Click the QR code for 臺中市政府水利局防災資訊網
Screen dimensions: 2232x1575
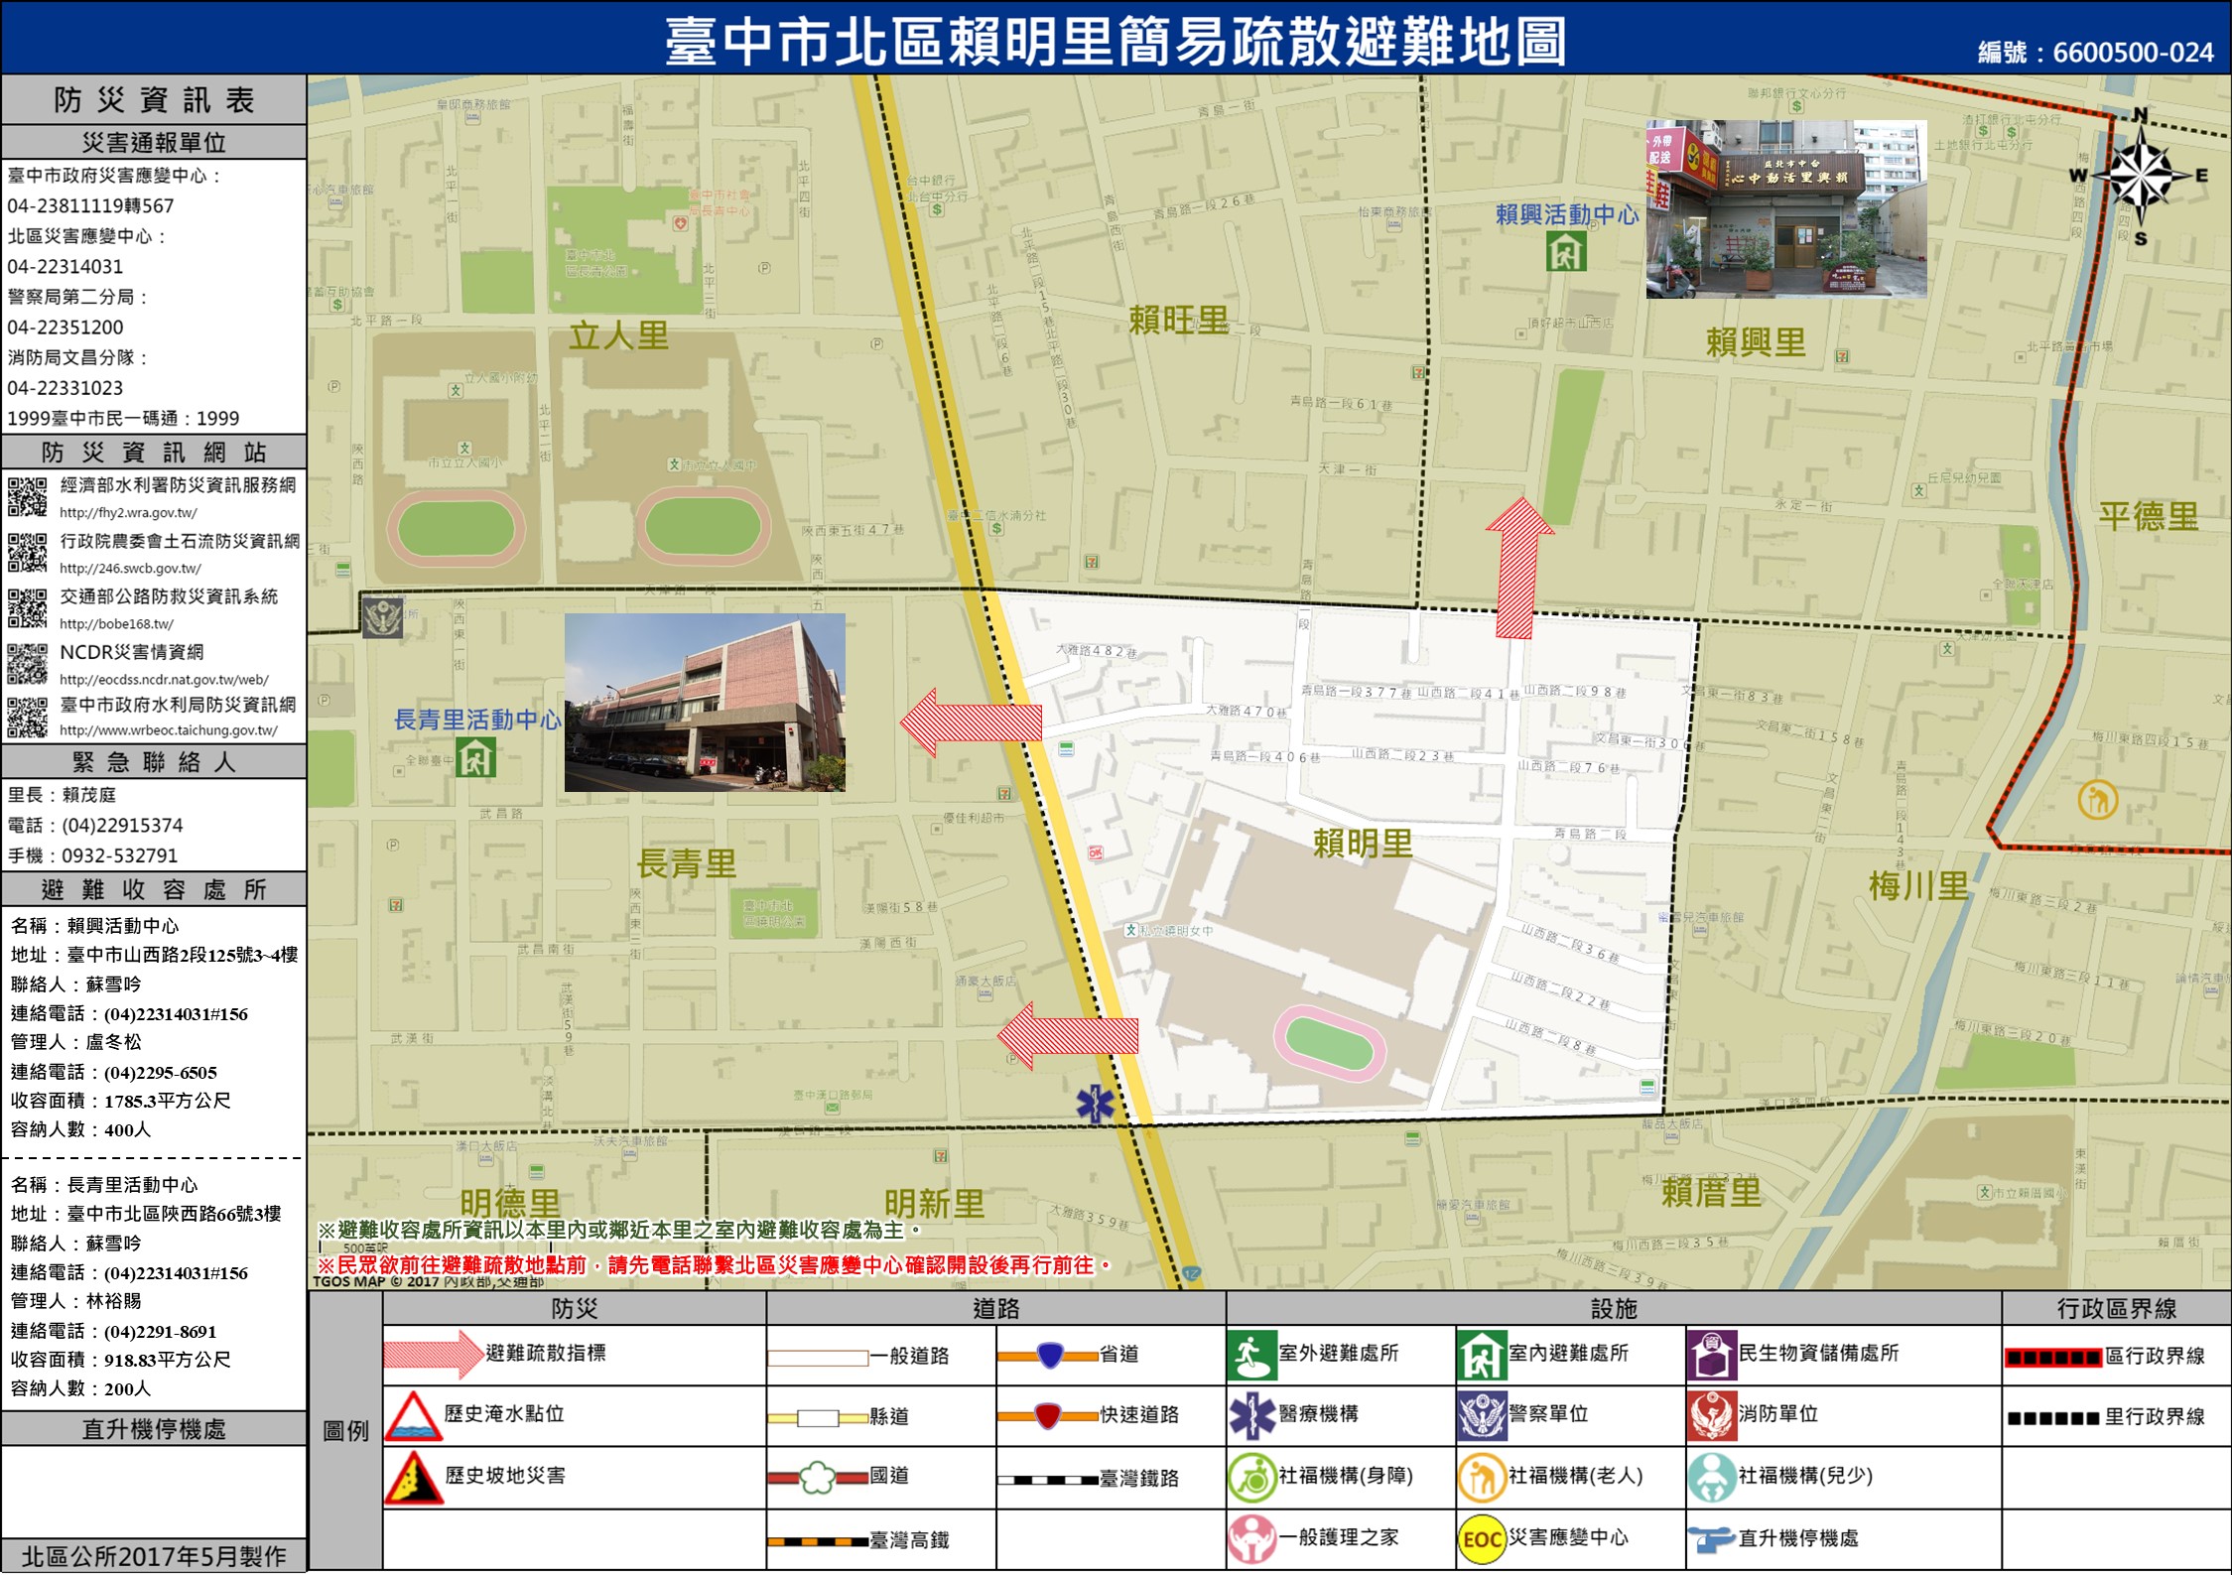[28, 718]
